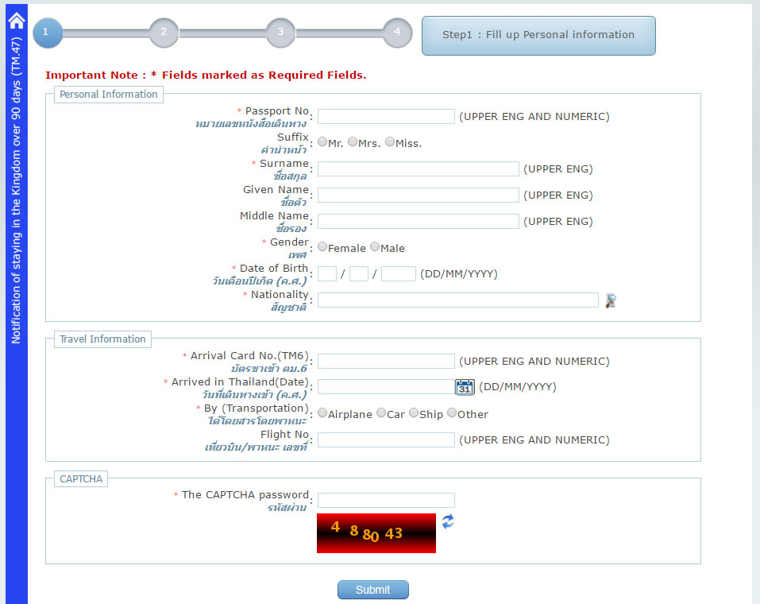Focus the Middle Name input field
Image resolution: width=760 pixels, height=604 pixels.
pyautogui.click(x=419, y=221)
